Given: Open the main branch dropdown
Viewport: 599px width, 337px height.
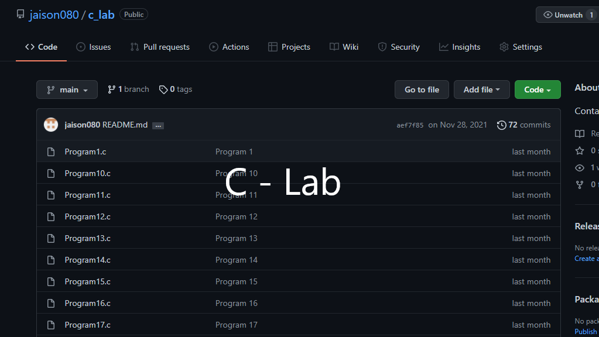Looking at the screenshot, I should [x=67, y=90].
